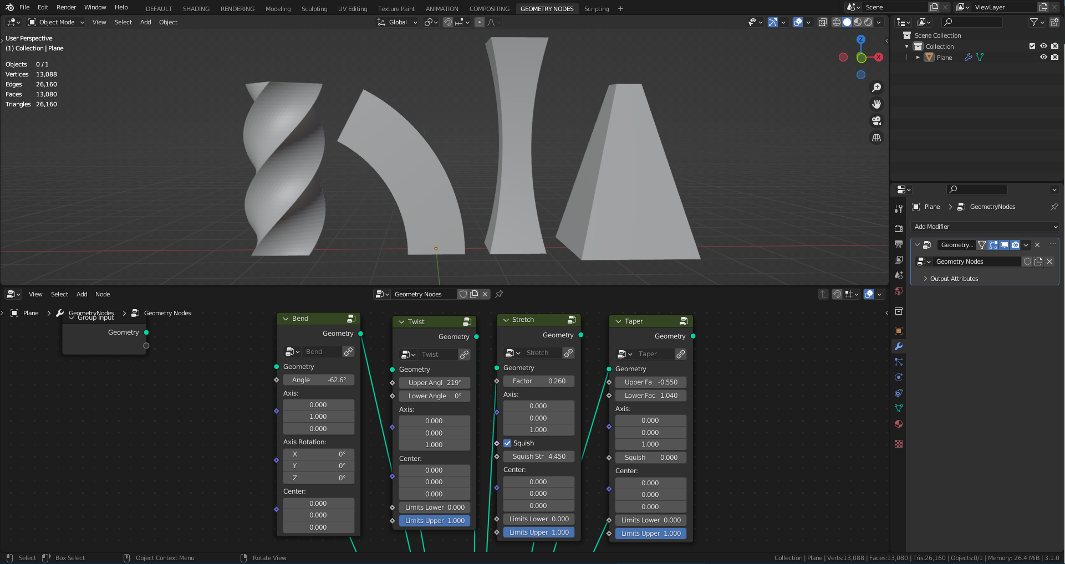Screen dimensions: 1065x564
Task: Adjust the Factor slider on the Stretch node
Action: pos(538,381)
